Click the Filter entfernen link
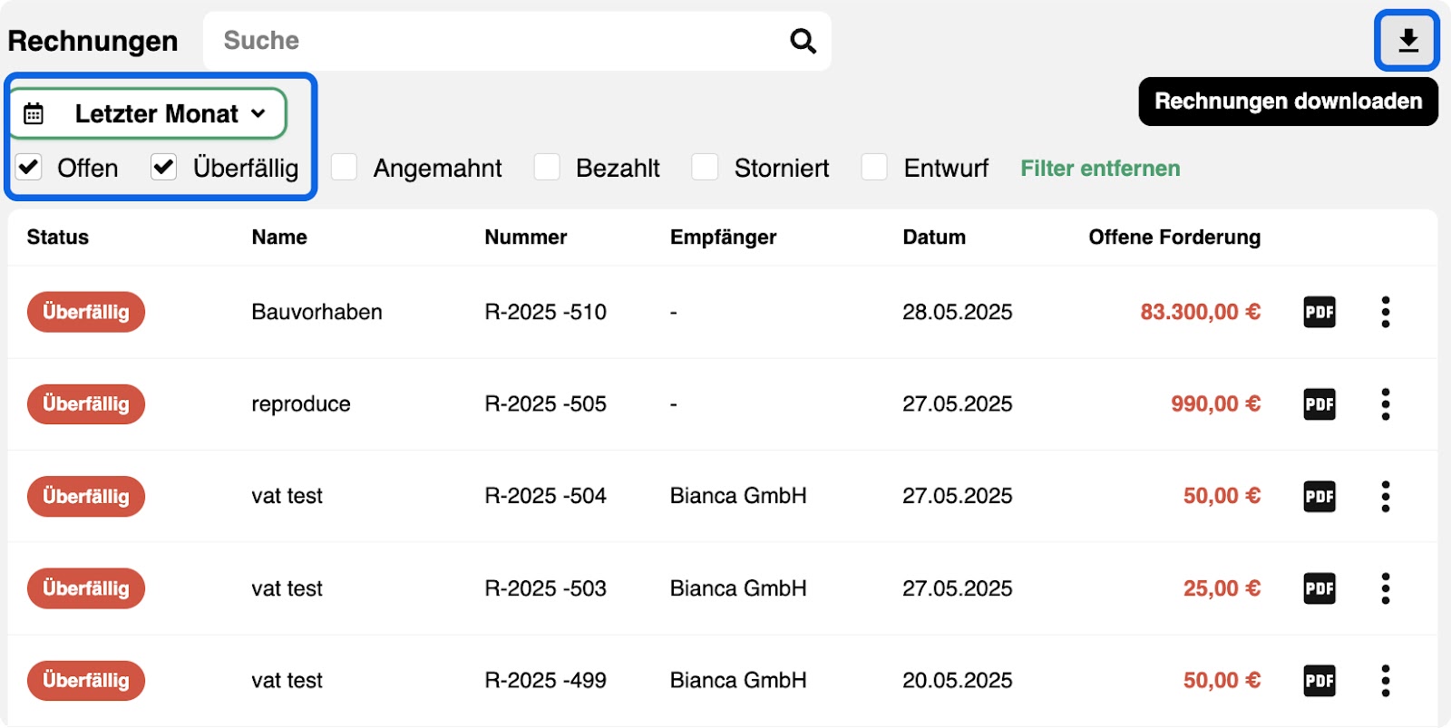 (1100, 169)
